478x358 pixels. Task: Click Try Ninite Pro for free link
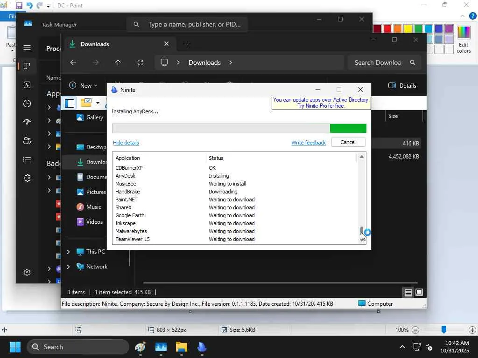pos(321,106)
